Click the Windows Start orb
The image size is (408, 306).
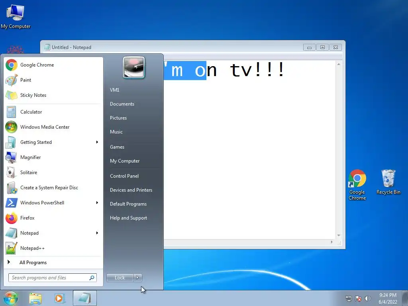(x=11, y=298)
